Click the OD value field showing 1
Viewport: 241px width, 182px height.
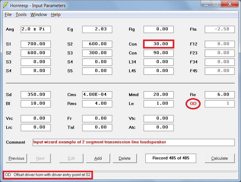pyautogui.click(x=220, y=104)
